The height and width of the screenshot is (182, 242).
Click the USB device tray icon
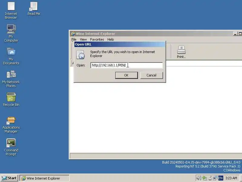(210, 178)
